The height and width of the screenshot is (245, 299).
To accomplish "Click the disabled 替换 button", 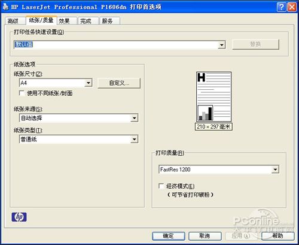I will [x=255, y=44].
